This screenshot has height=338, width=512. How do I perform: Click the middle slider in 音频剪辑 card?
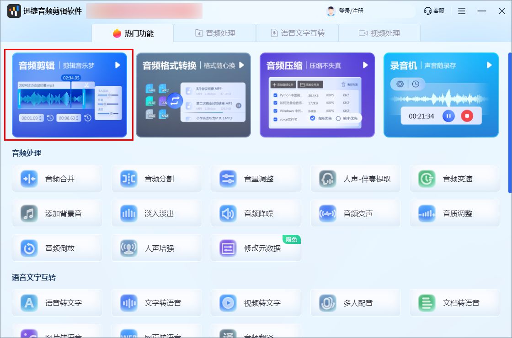[x=108, y=104]
